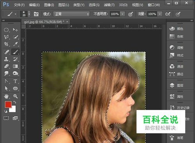Image resolution: width=195 pixels, height=143 pixels.
Task: Open the brush tool preset picker
Action: [12, 14]
